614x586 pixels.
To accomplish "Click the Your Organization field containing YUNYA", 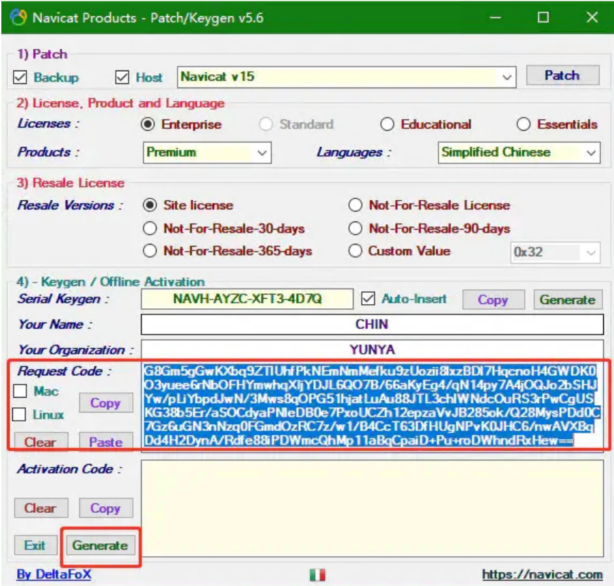I will (372, 349).
